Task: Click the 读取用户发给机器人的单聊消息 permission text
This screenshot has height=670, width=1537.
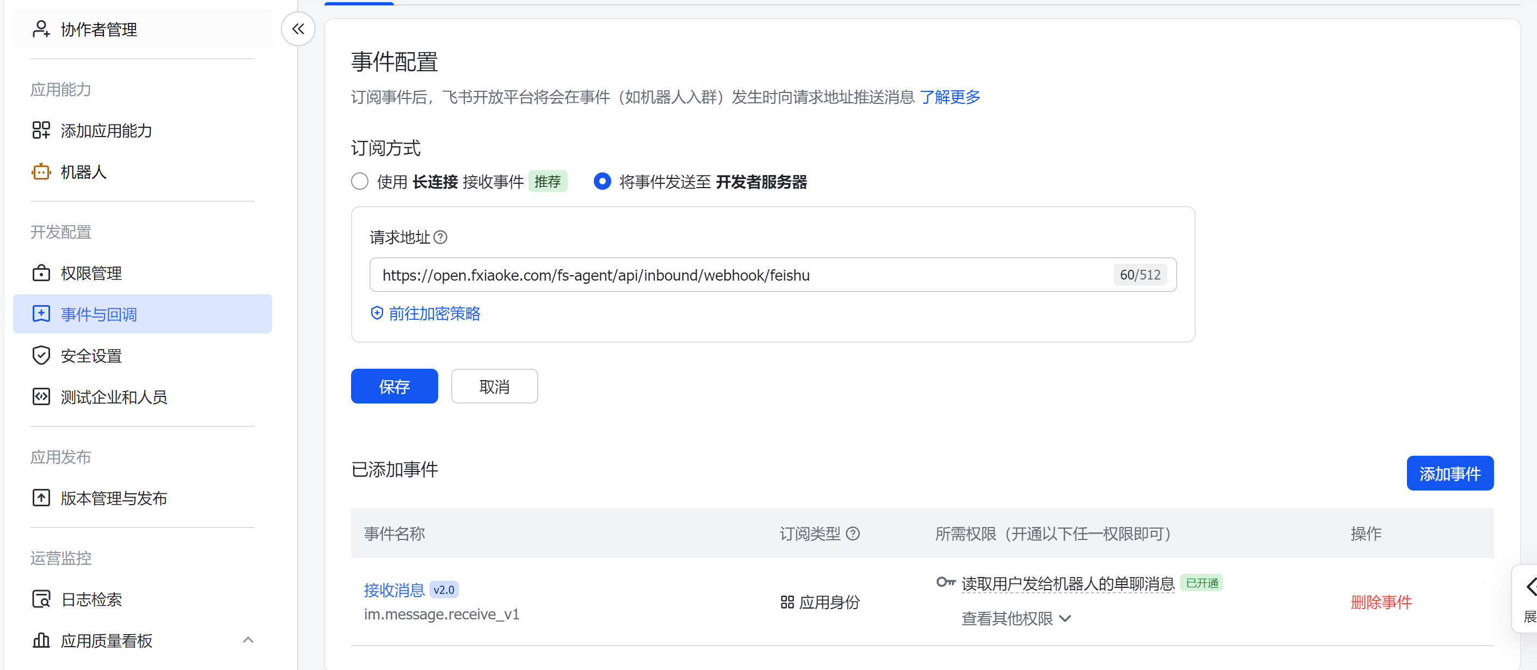Action: (x=1067, y=584)
